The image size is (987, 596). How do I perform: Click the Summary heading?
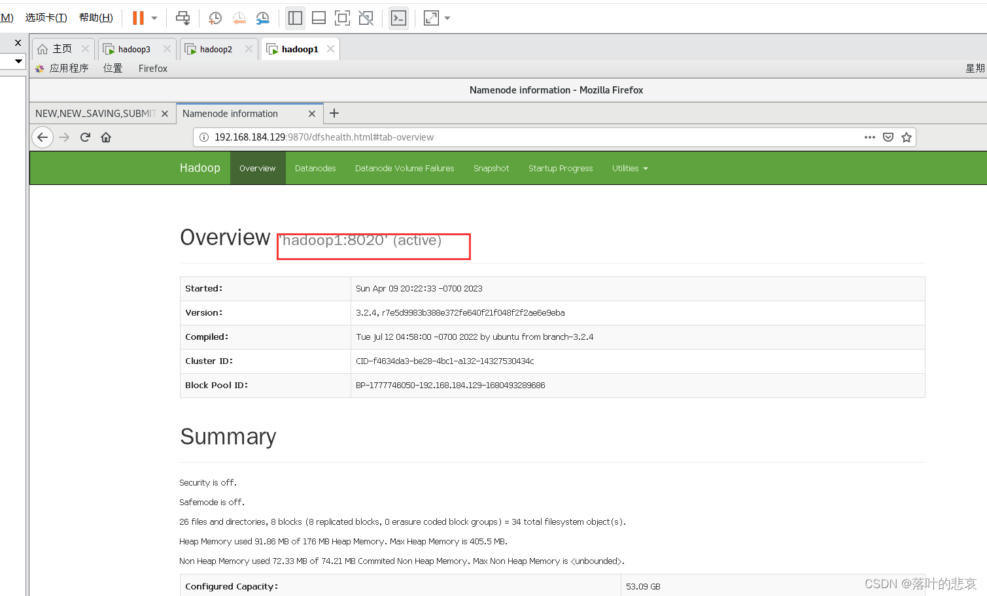tap(228, 437)
